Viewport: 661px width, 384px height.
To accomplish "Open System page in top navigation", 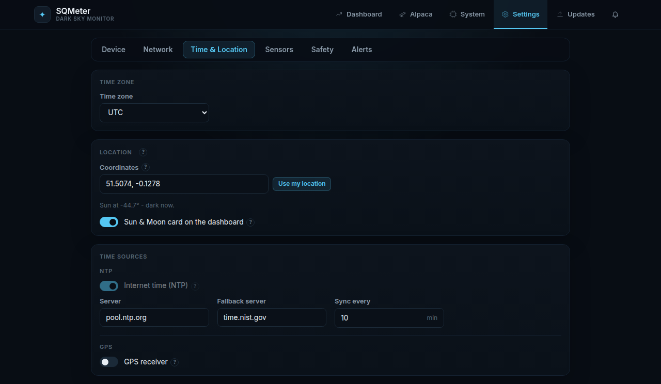I will coord(467,14).
